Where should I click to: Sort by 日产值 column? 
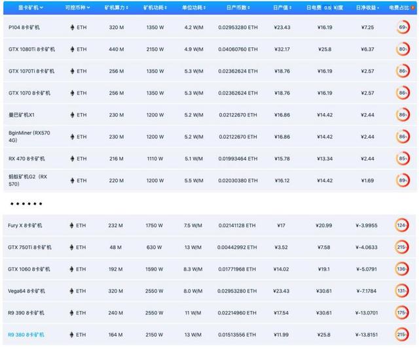point(282,8)
